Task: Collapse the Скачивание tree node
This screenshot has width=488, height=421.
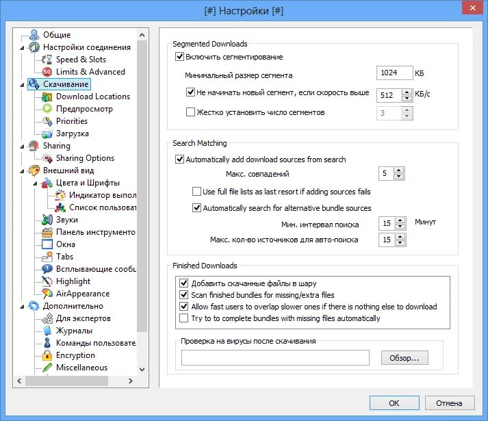Action: click(x=22, y=85)
